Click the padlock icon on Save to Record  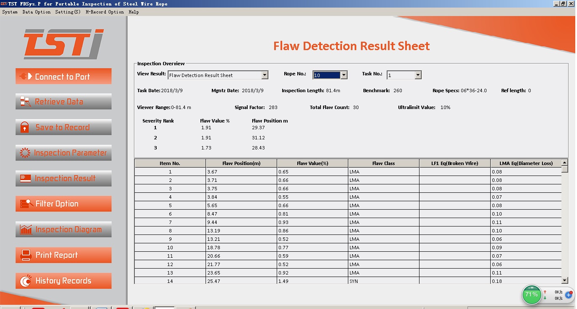point(25,127)
